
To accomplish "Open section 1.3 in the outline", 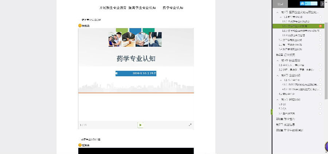I will click(290, 45).
